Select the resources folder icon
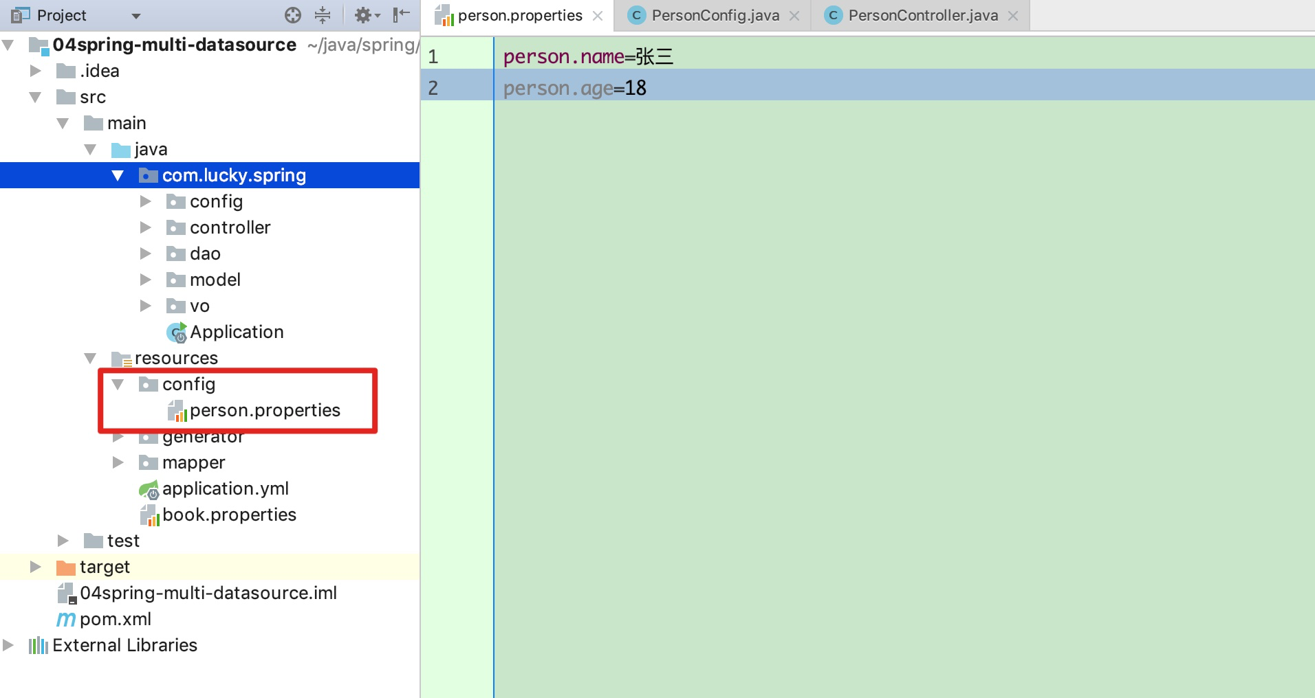This screenshot has height=698, width=1315. [x=121, y=359]
